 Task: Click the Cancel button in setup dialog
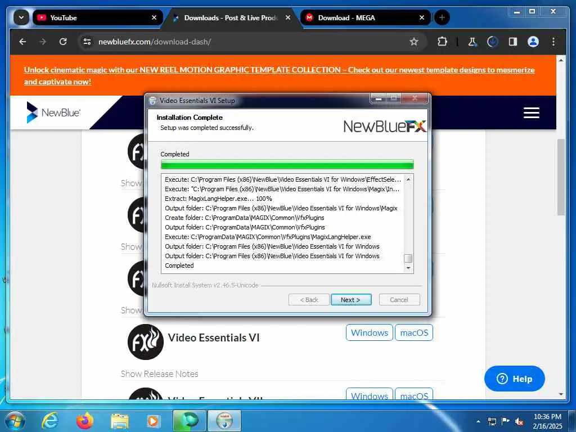pos(399,300)
